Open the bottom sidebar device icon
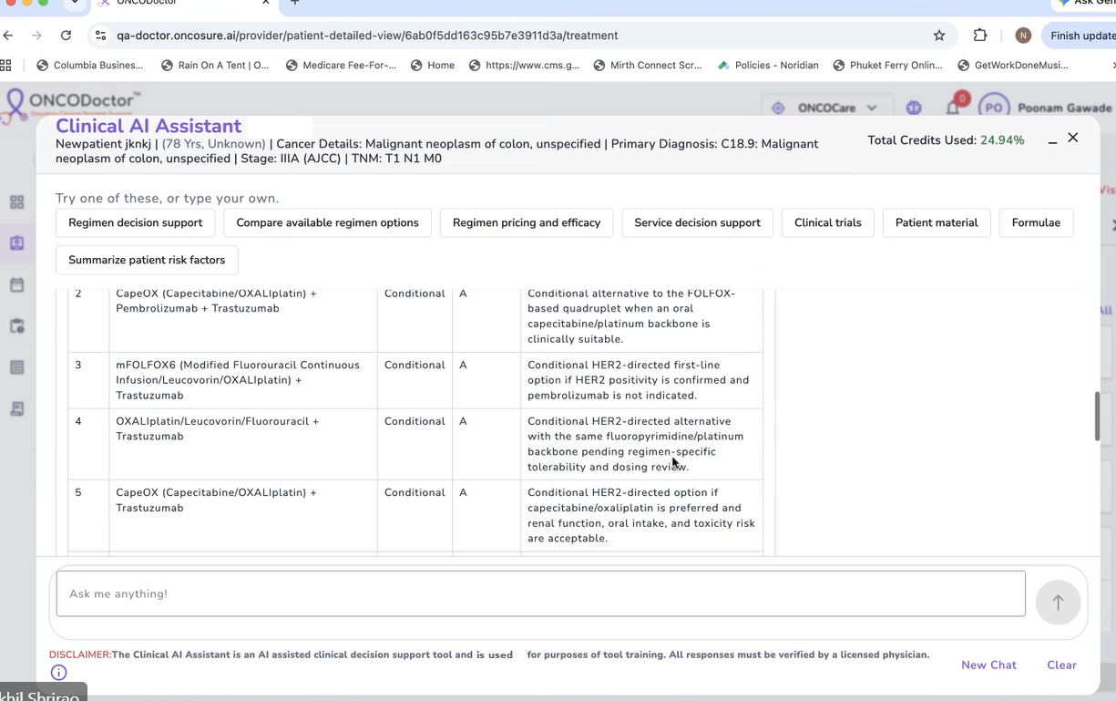1116x701 pixels. click(x=16, y=409)
